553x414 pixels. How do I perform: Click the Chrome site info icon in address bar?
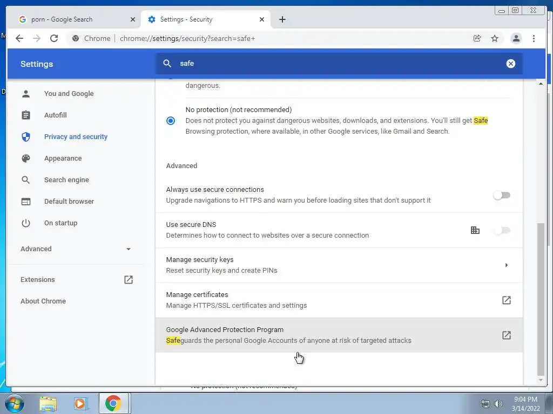pyautogui.click(x=76, y=38)
